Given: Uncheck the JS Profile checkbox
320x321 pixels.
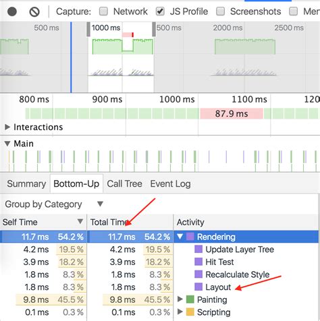Looking at the screenshot, I should click(160, 11).
